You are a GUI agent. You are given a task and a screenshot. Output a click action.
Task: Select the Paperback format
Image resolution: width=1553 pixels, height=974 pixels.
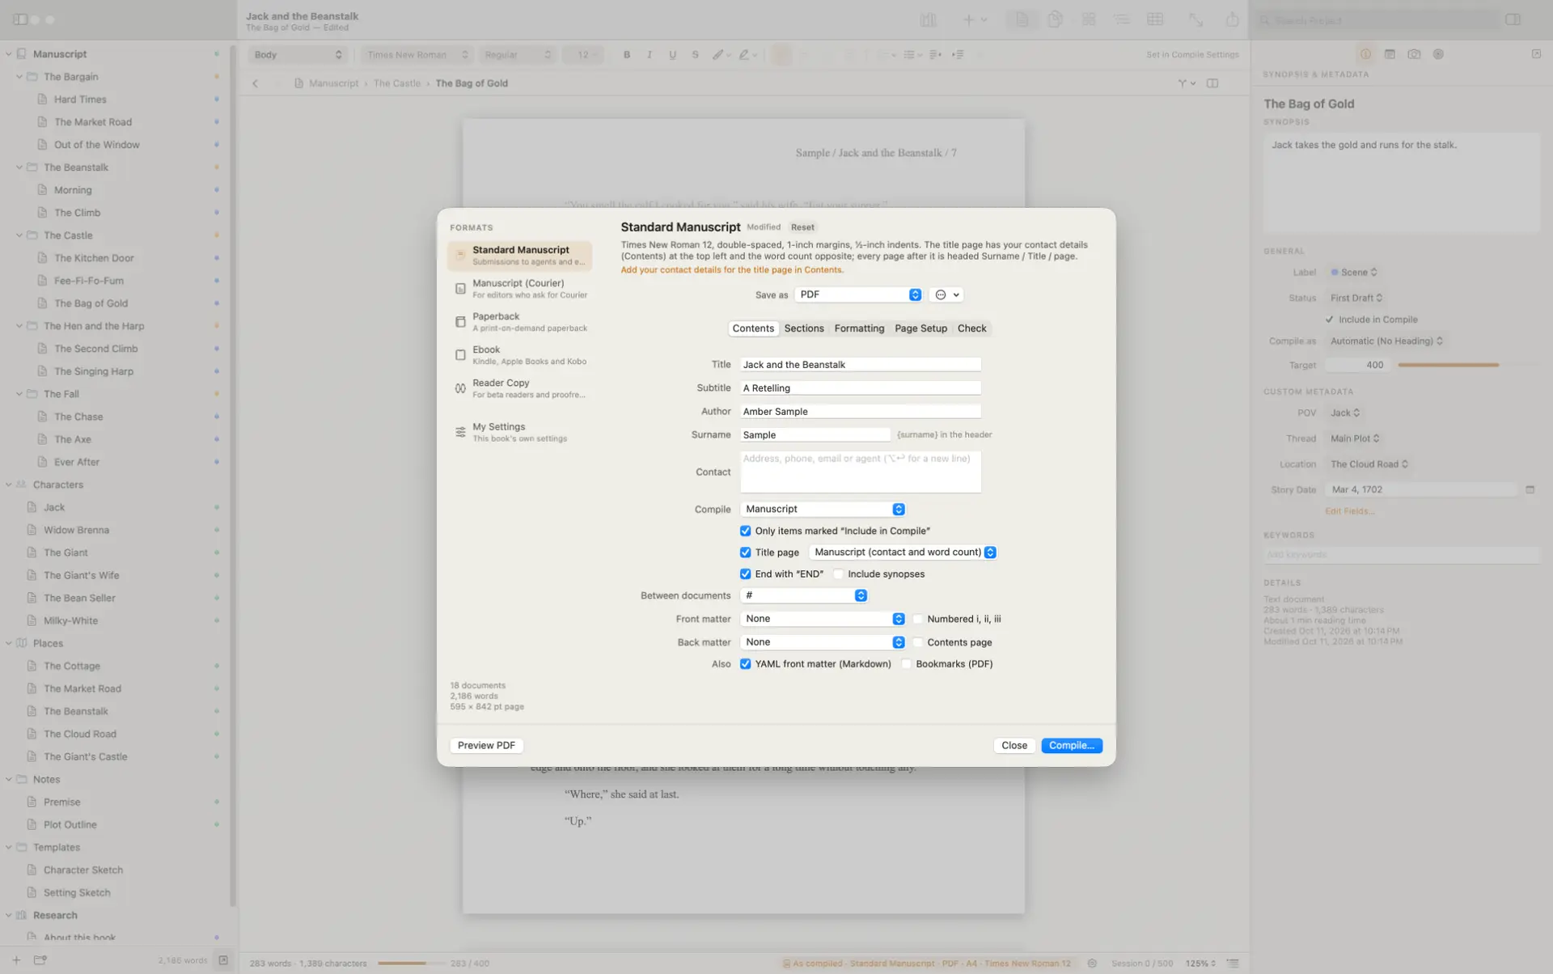tap(520, 322)
